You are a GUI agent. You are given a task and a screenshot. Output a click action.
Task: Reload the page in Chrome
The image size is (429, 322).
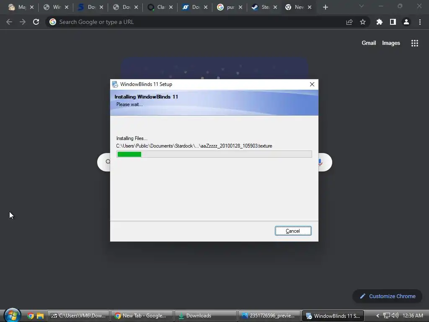(36, 22)
